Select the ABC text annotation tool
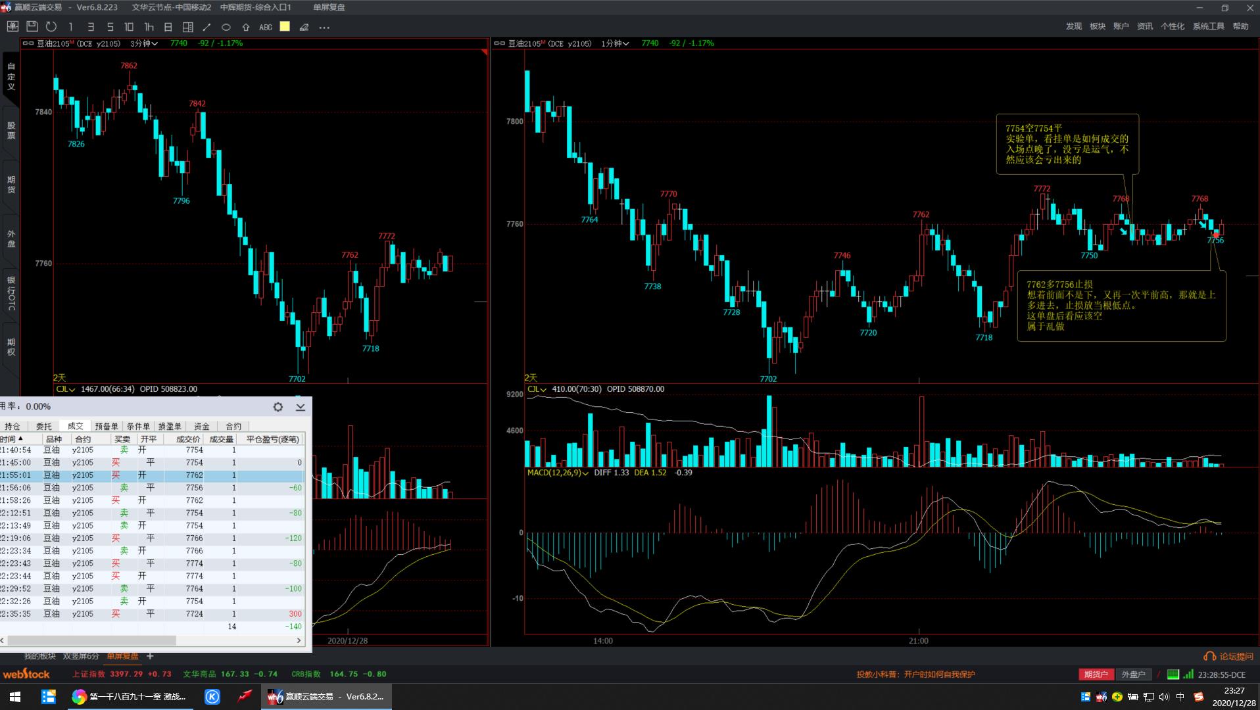This screenshot has width=1260, height=710. coord(266,27)
